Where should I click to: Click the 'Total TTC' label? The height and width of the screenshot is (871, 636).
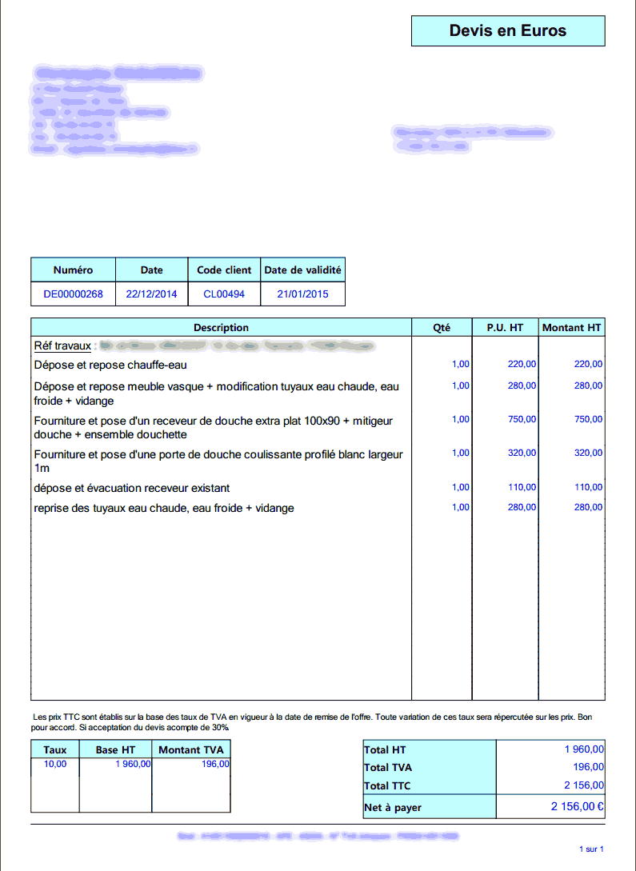(388, 785)
